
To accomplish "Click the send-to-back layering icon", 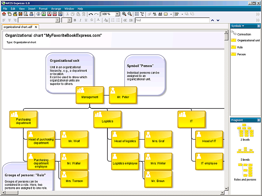I will [192, 14].
